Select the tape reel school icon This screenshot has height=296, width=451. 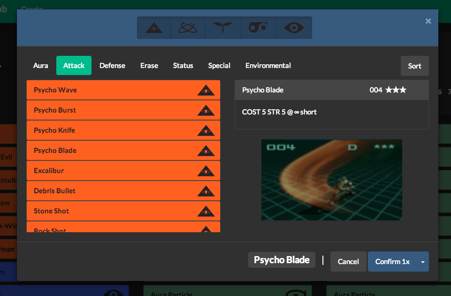(x=258, y=28)
